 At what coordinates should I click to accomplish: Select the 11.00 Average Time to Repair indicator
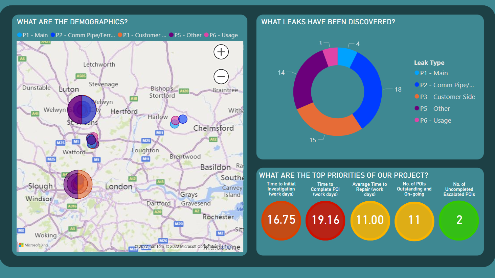click(x=370, y=220)
